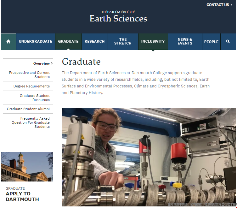Open Frequently Asked Question For Graduate Students
Viewport: 237px width, 208px height.
click(31, 122)
